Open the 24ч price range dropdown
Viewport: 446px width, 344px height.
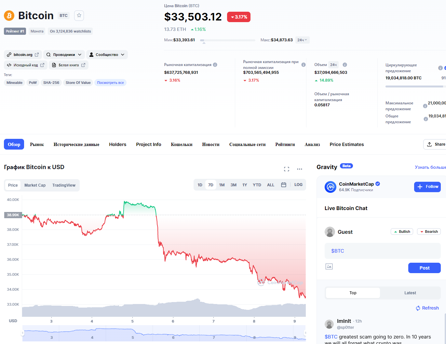tap(302, 40)
